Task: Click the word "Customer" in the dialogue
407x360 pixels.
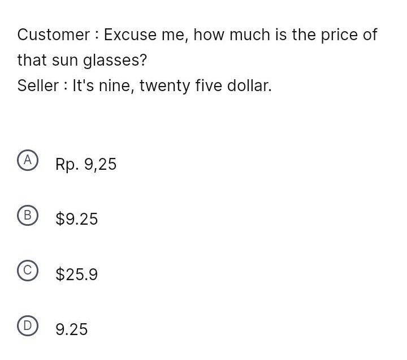Action: click(53, 35)
